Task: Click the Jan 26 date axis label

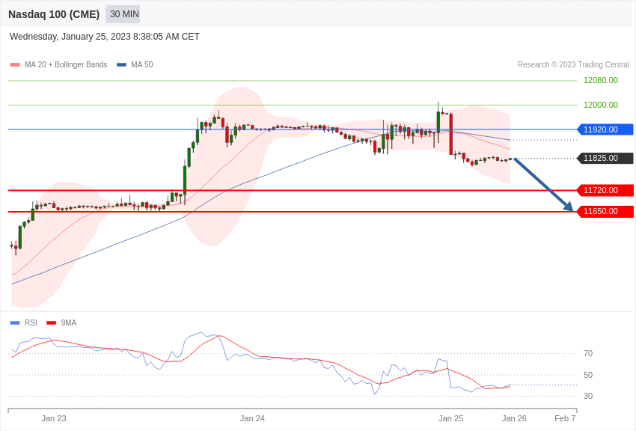Action: click(x=514, y=418)
